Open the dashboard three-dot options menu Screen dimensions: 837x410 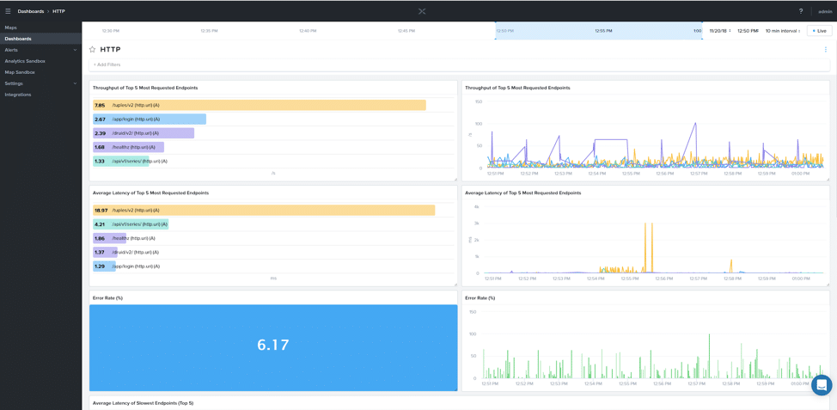pyautogui.click(x=826, y=50)
